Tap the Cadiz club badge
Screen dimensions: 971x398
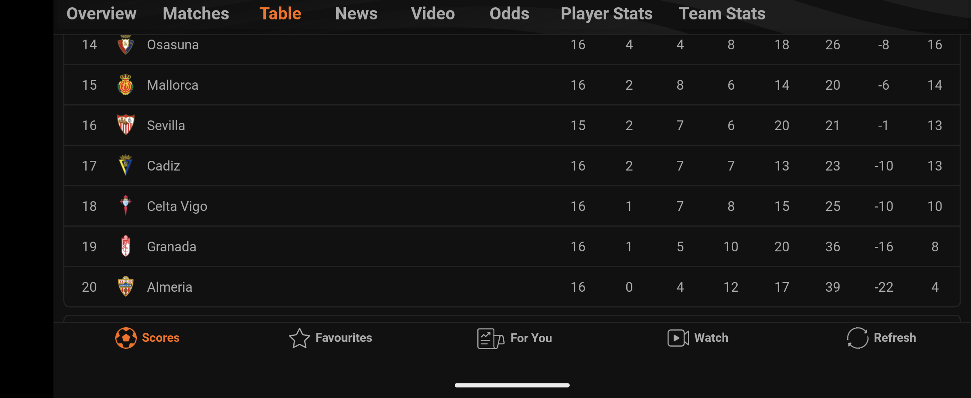click(x=125, y=165)
